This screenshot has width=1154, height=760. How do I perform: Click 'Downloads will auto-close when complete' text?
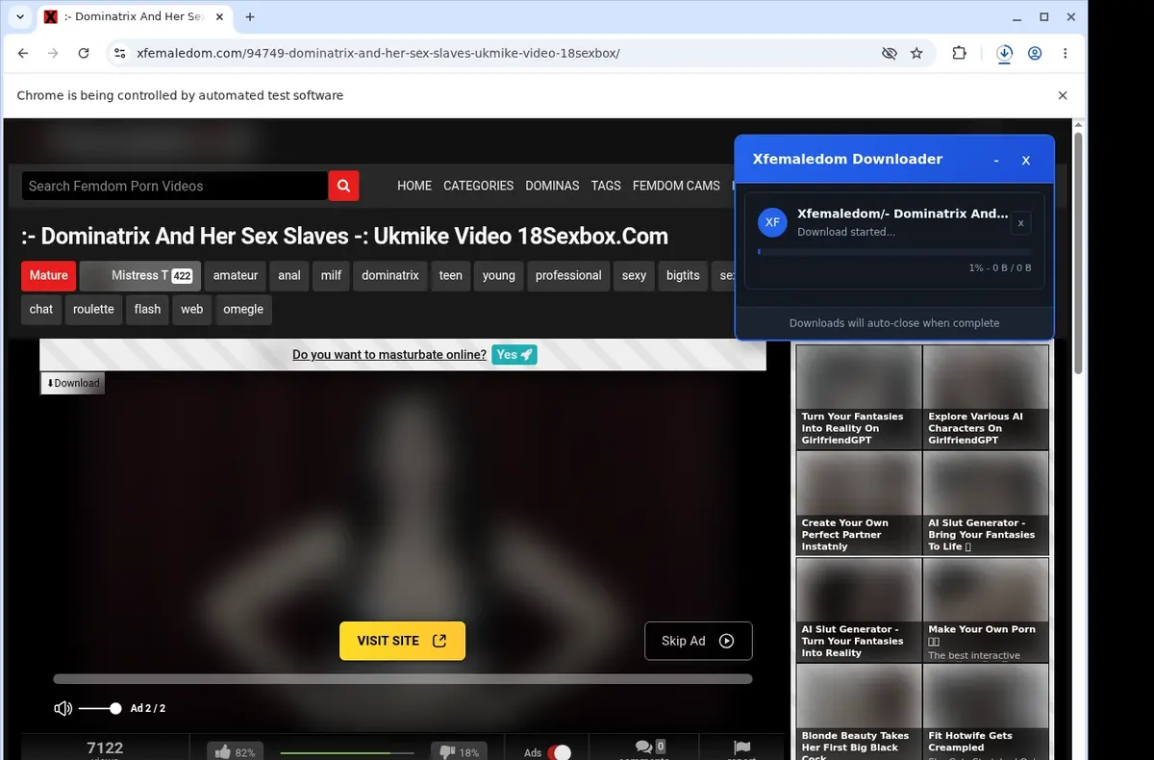(894, 323)
